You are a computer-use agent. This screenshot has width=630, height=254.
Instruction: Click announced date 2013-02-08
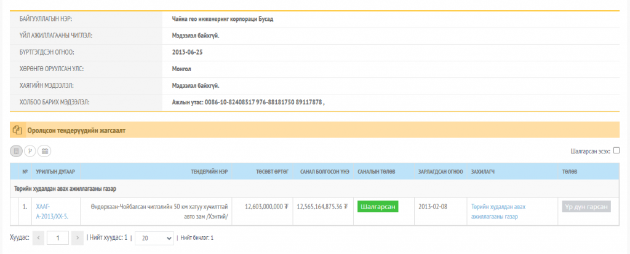coord(433,207)
